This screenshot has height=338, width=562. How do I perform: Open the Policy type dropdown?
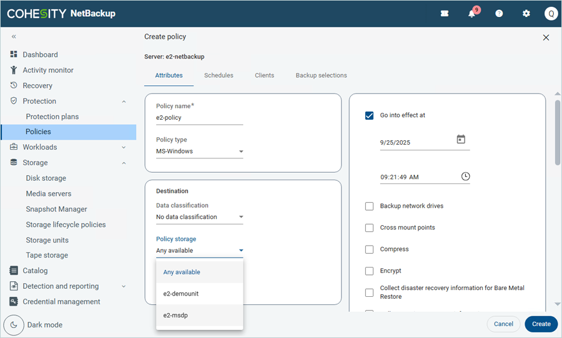[199, 152]
